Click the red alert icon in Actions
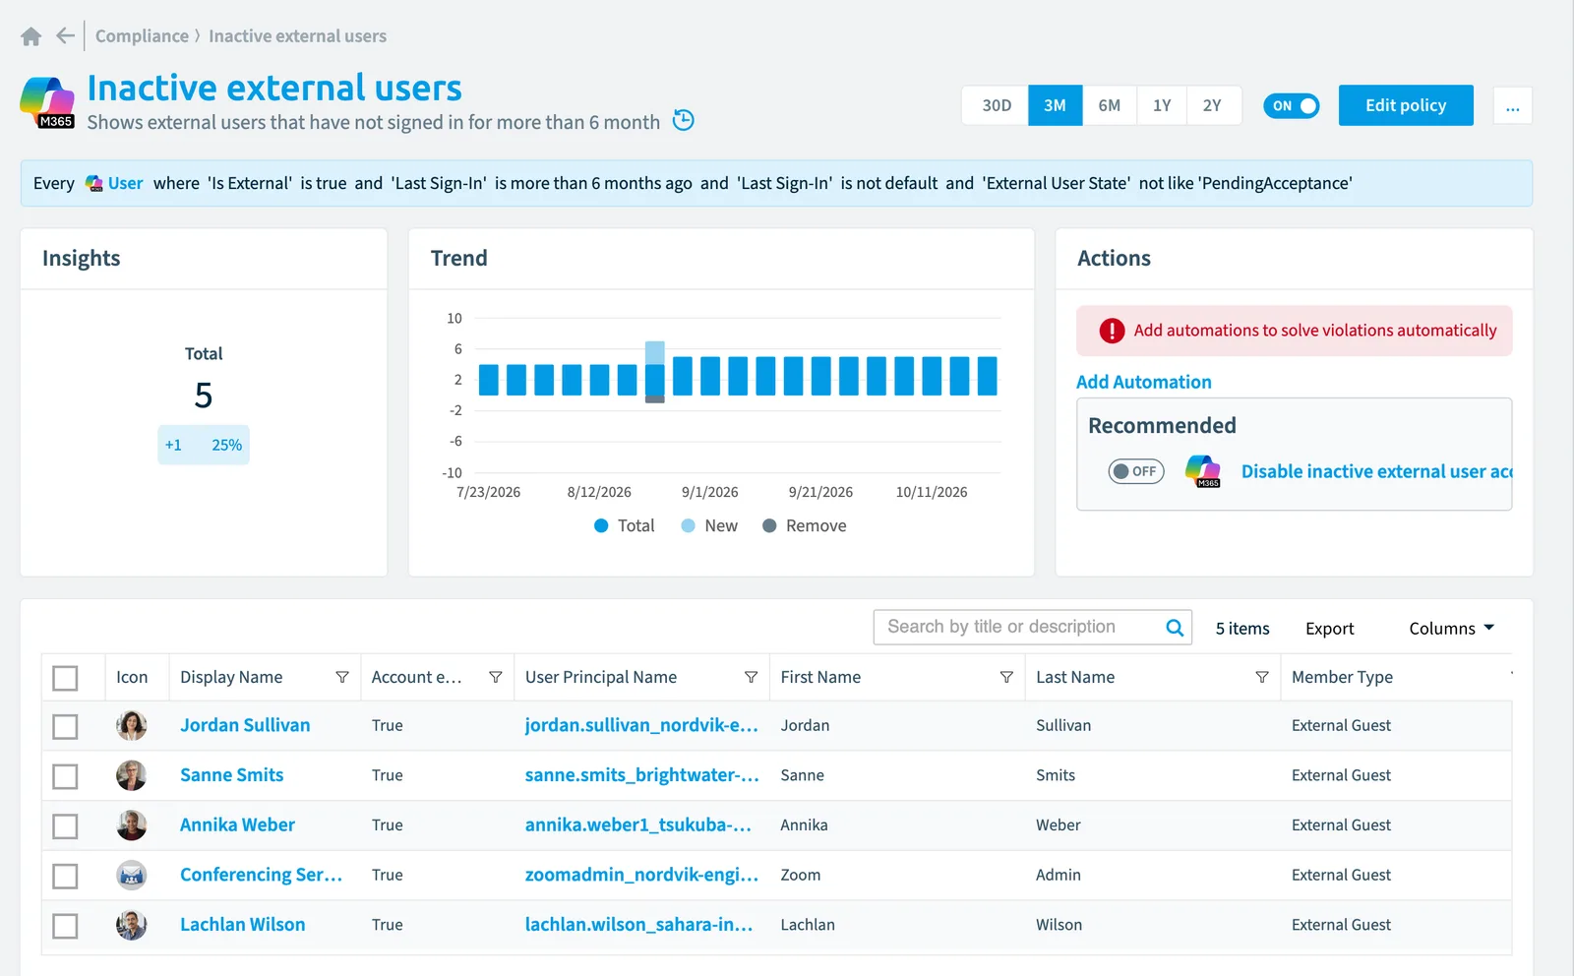 pos(1112,331)
